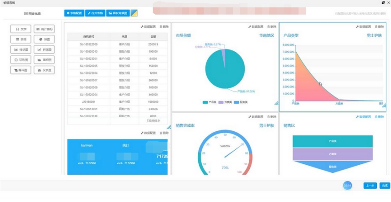391x202 pixels.
Task: Add a 统计指标 statistics element
Action: click(x=44, y=29)
